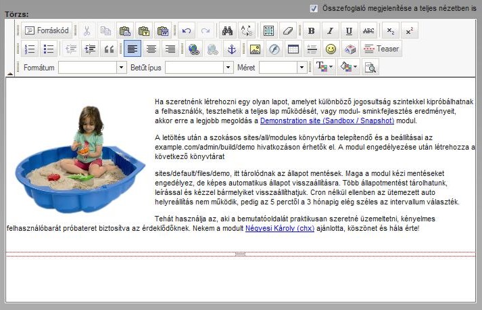The height and width of the screenshot is (310, 482).
Task: Decrease the paragraph indent
Action: [x=71, y=49]
